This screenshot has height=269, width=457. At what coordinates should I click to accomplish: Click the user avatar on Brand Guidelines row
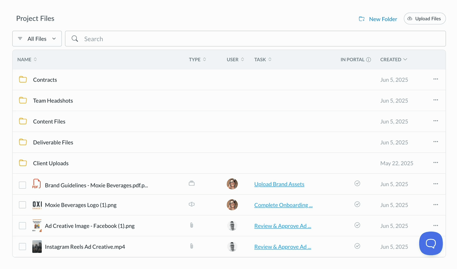[x=232, y=184]
